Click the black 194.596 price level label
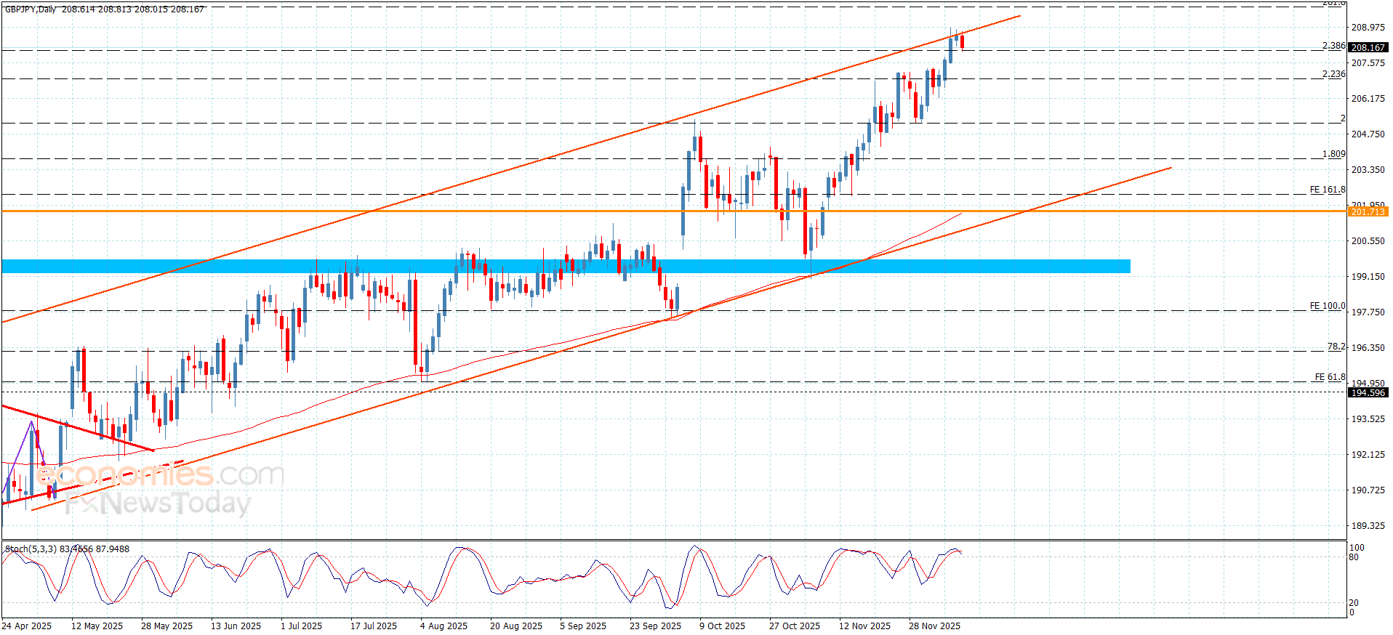 pos(1368,393)
